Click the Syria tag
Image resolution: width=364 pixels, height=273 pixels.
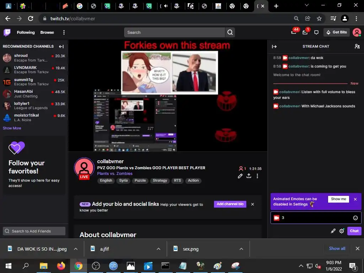coord(123,181)
